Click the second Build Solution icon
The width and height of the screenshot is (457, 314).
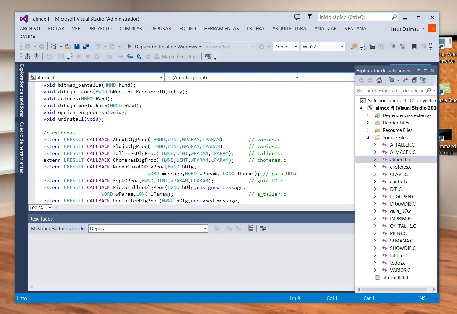point(37,56)
